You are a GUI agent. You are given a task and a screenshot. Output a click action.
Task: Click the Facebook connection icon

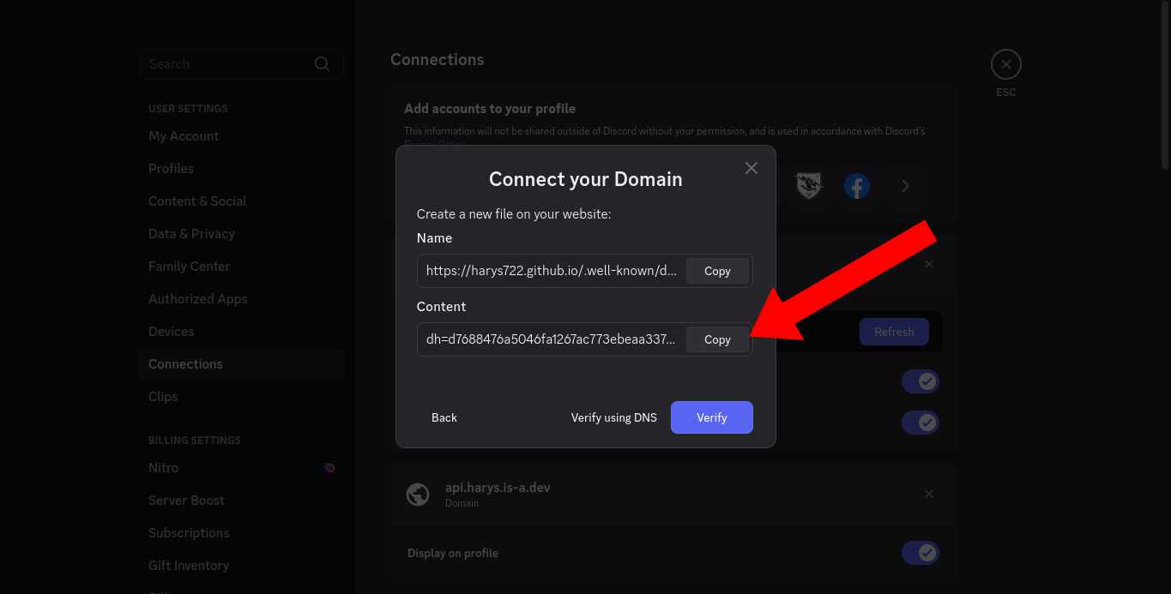click(857, 186)
